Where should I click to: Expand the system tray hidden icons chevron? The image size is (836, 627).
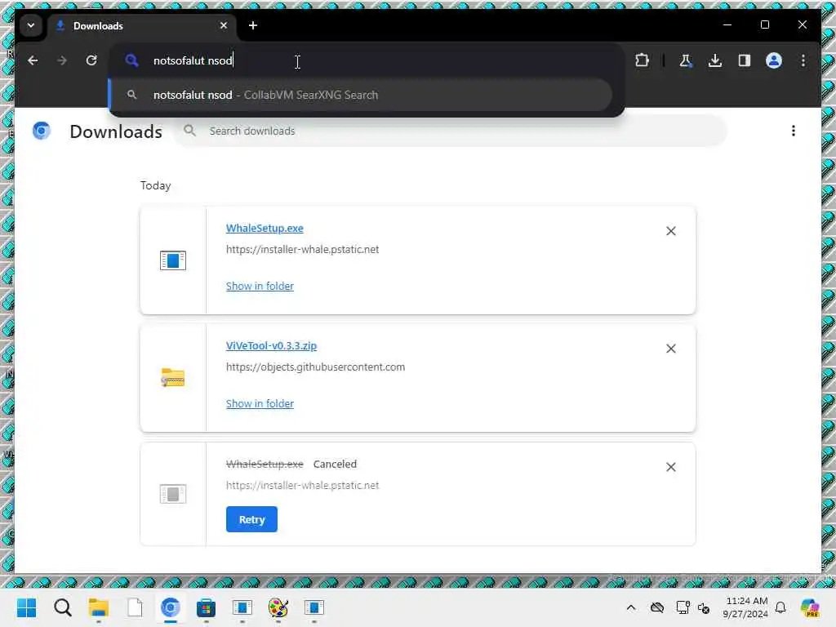[631, 607]
